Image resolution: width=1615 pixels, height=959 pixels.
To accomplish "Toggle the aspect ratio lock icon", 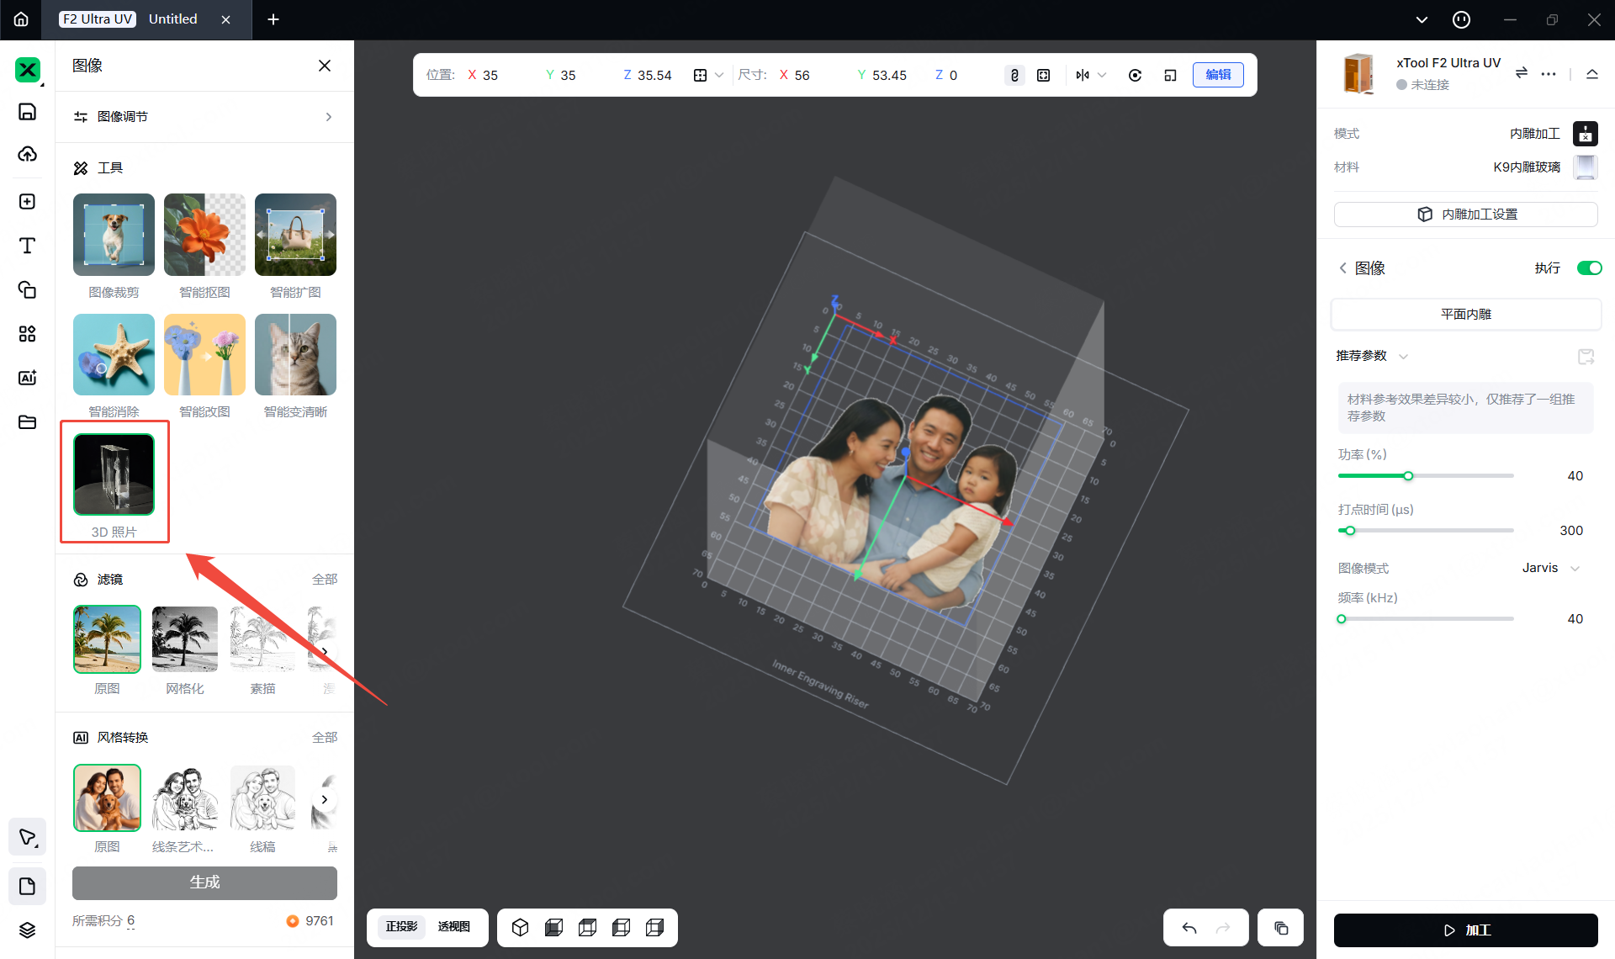I will 1014,75.
